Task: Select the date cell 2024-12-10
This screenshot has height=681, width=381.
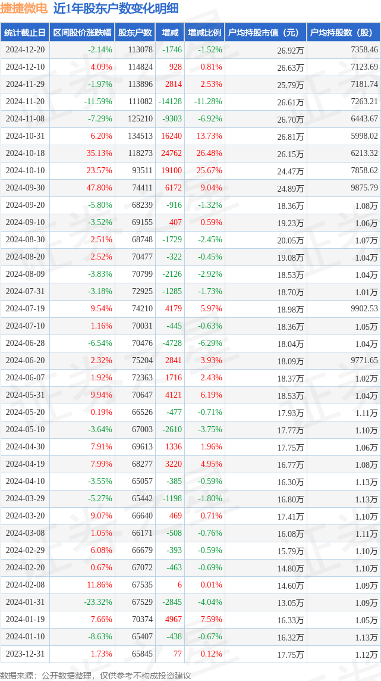Action: [x=26, y=67]
